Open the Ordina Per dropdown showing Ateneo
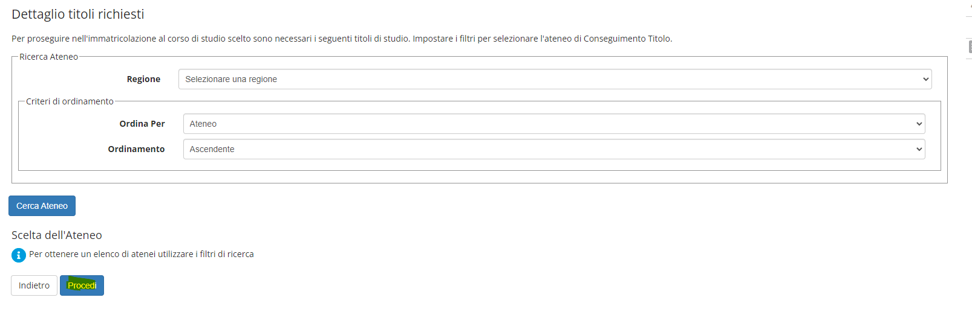 point(553,124)
